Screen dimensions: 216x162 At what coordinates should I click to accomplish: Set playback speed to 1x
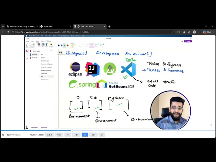tap(67, 135)
